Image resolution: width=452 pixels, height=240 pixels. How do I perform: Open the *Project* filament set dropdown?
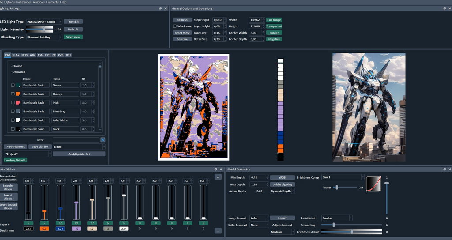pyautogui.click(x=28, y=154)
